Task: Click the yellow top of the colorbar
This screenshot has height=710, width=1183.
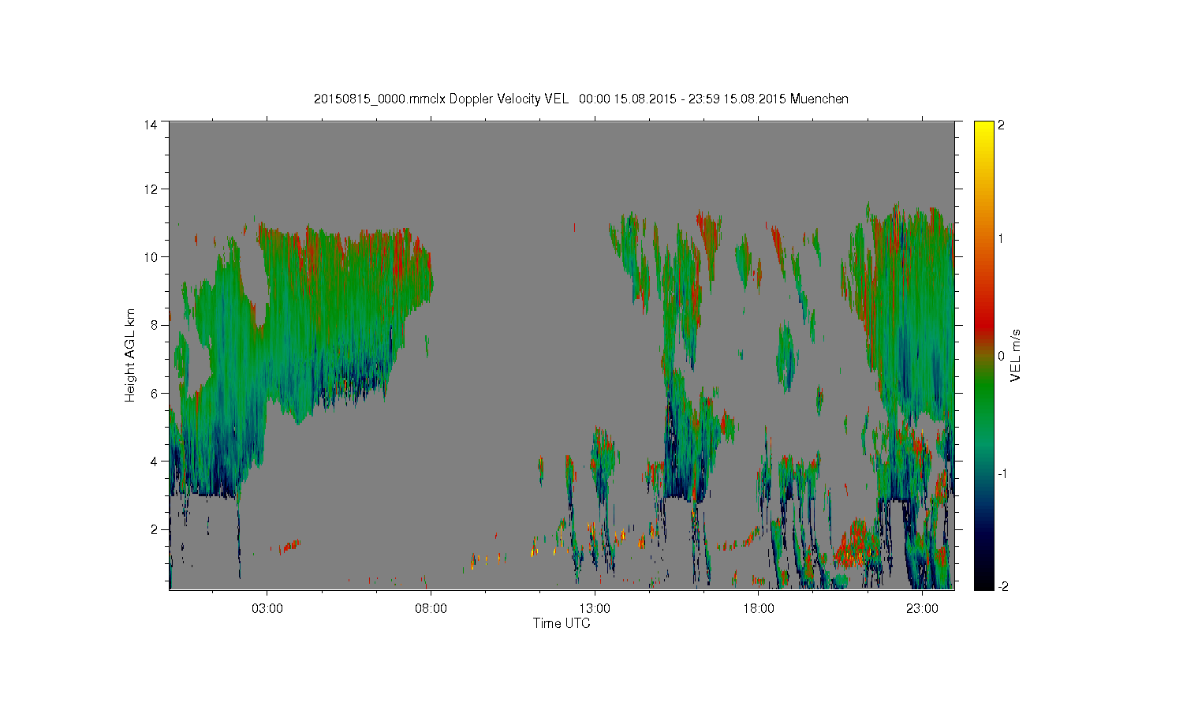Action: [x=983, y=133]
